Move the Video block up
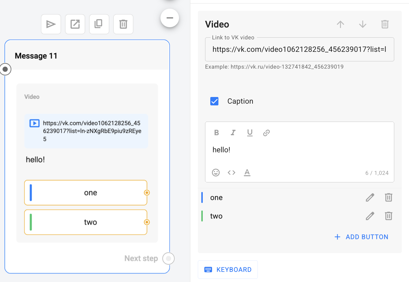This screenshot has width=409, height=282. tap(340, 24)
